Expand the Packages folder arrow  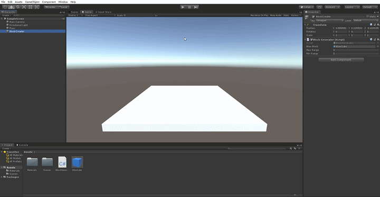point(2,177)
